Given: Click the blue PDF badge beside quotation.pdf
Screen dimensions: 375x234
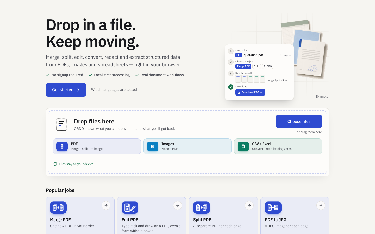Looking at the screenshot, I should (x=239, y=55).
